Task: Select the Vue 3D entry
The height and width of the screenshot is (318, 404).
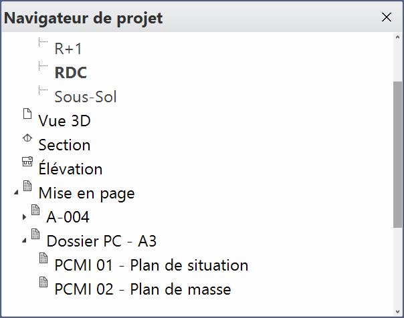Action: click(64, 121)
